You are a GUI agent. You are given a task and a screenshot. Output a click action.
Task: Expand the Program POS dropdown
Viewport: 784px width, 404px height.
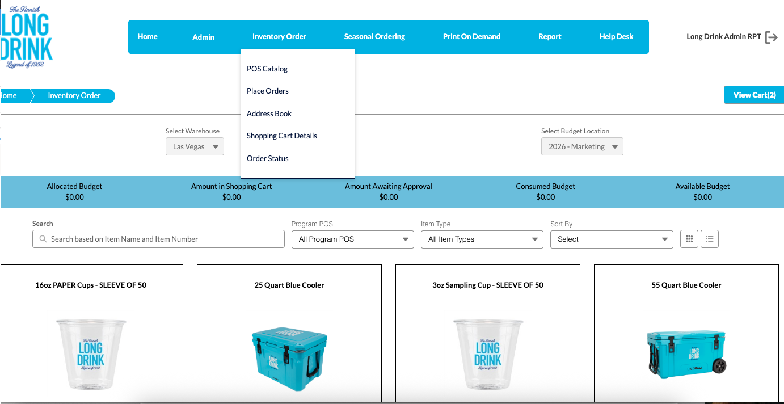[353, 239]
